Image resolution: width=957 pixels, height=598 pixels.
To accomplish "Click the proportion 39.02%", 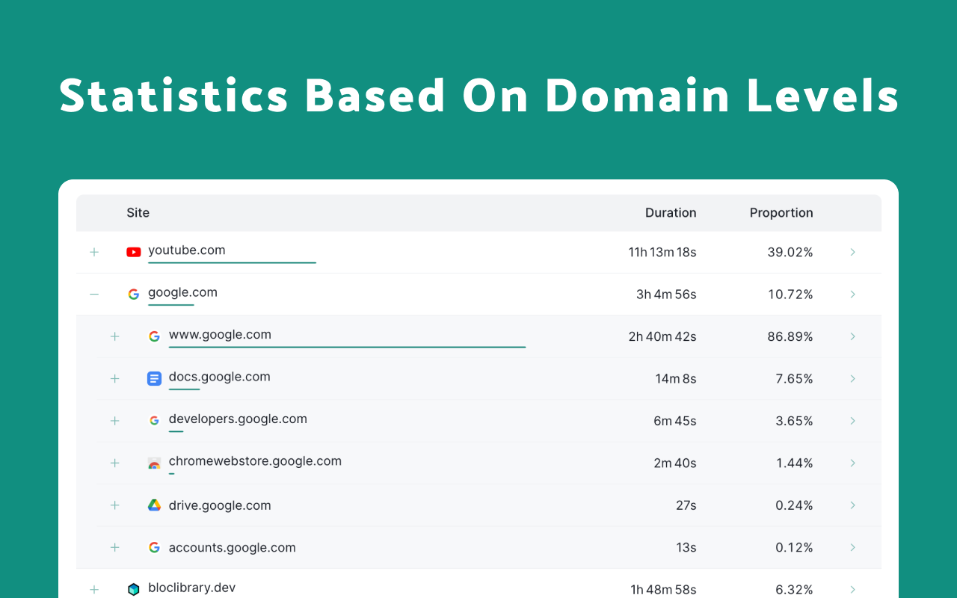I will [x=790, y=253].
